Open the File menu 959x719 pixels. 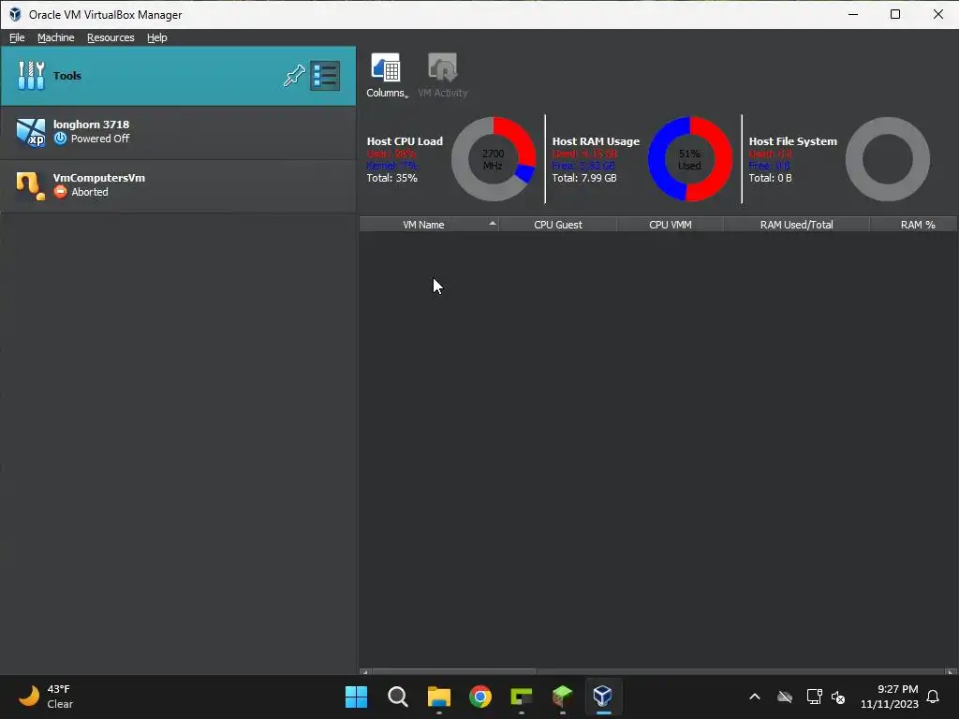pos(17,37)
